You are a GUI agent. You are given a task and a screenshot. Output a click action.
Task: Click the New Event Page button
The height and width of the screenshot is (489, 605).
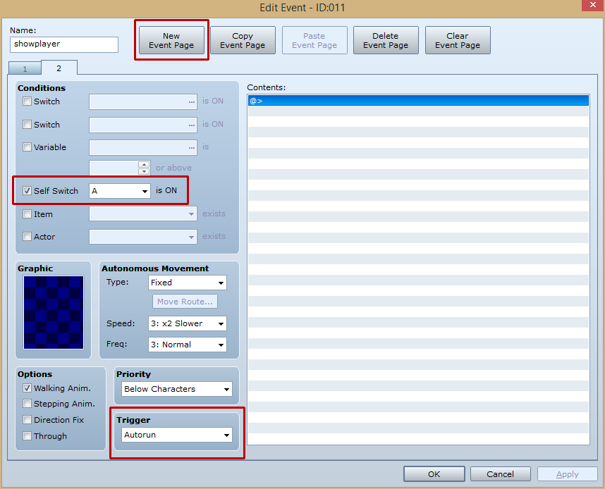point(171,40)
